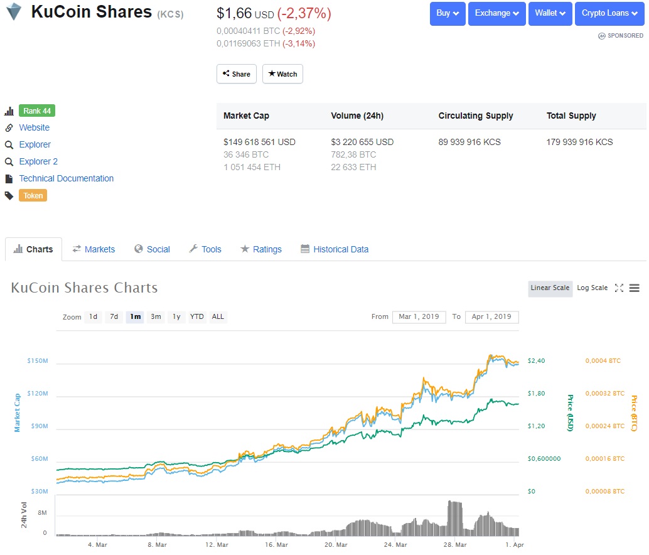Click the bar chart icon beside Rank 44
The height and width of the screenshot is (555, 649).
(9, 111)
